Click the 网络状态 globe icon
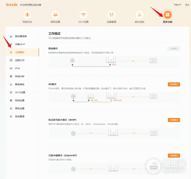Screen dimensions: 191x179 tap(27, 15)
